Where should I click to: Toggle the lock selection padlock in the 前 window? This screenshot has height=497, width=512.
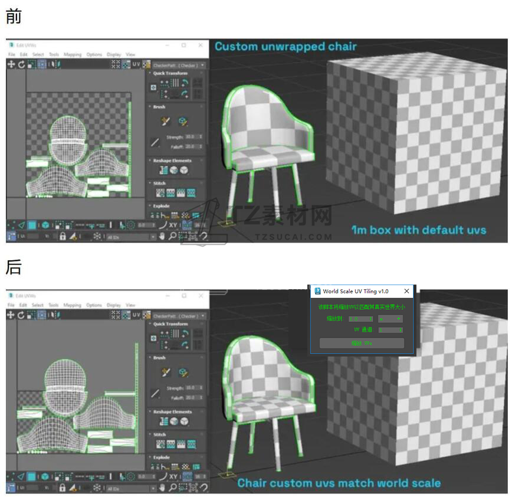pyautogui.click(x=63, y=236)
